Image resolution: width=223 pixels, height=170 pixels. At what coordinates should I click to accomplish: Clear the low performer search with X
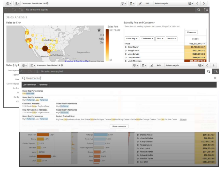tap(215, 78)
